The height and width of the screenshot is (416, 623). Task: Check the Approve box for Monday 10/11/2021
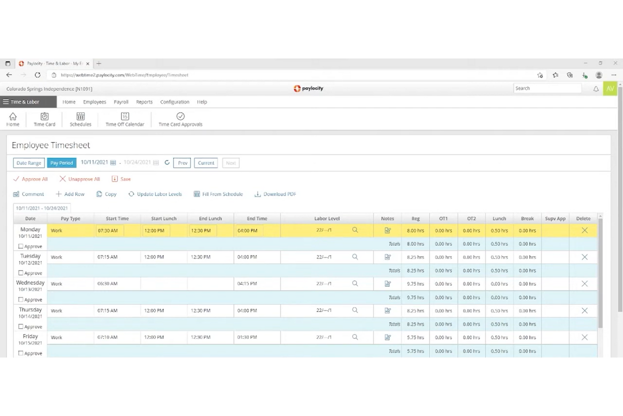pyautogui.click(x=21, y=246)
